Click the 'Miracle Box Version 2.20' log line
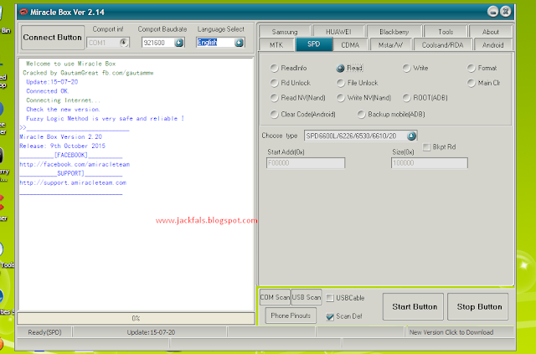This screenshot has width=536, height=354. [61, 136]
